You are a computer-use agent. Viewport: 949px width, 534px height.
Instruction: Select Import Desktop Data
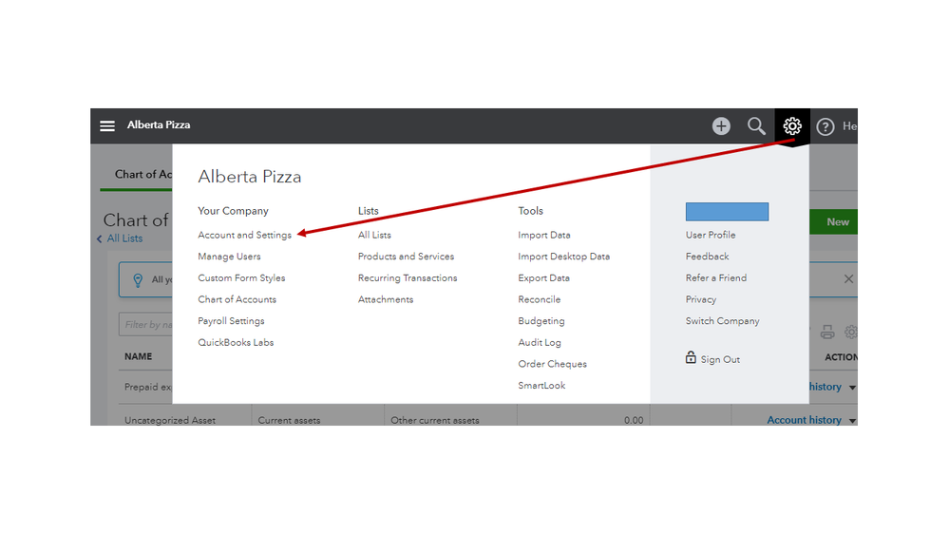(x=564, y=257)
